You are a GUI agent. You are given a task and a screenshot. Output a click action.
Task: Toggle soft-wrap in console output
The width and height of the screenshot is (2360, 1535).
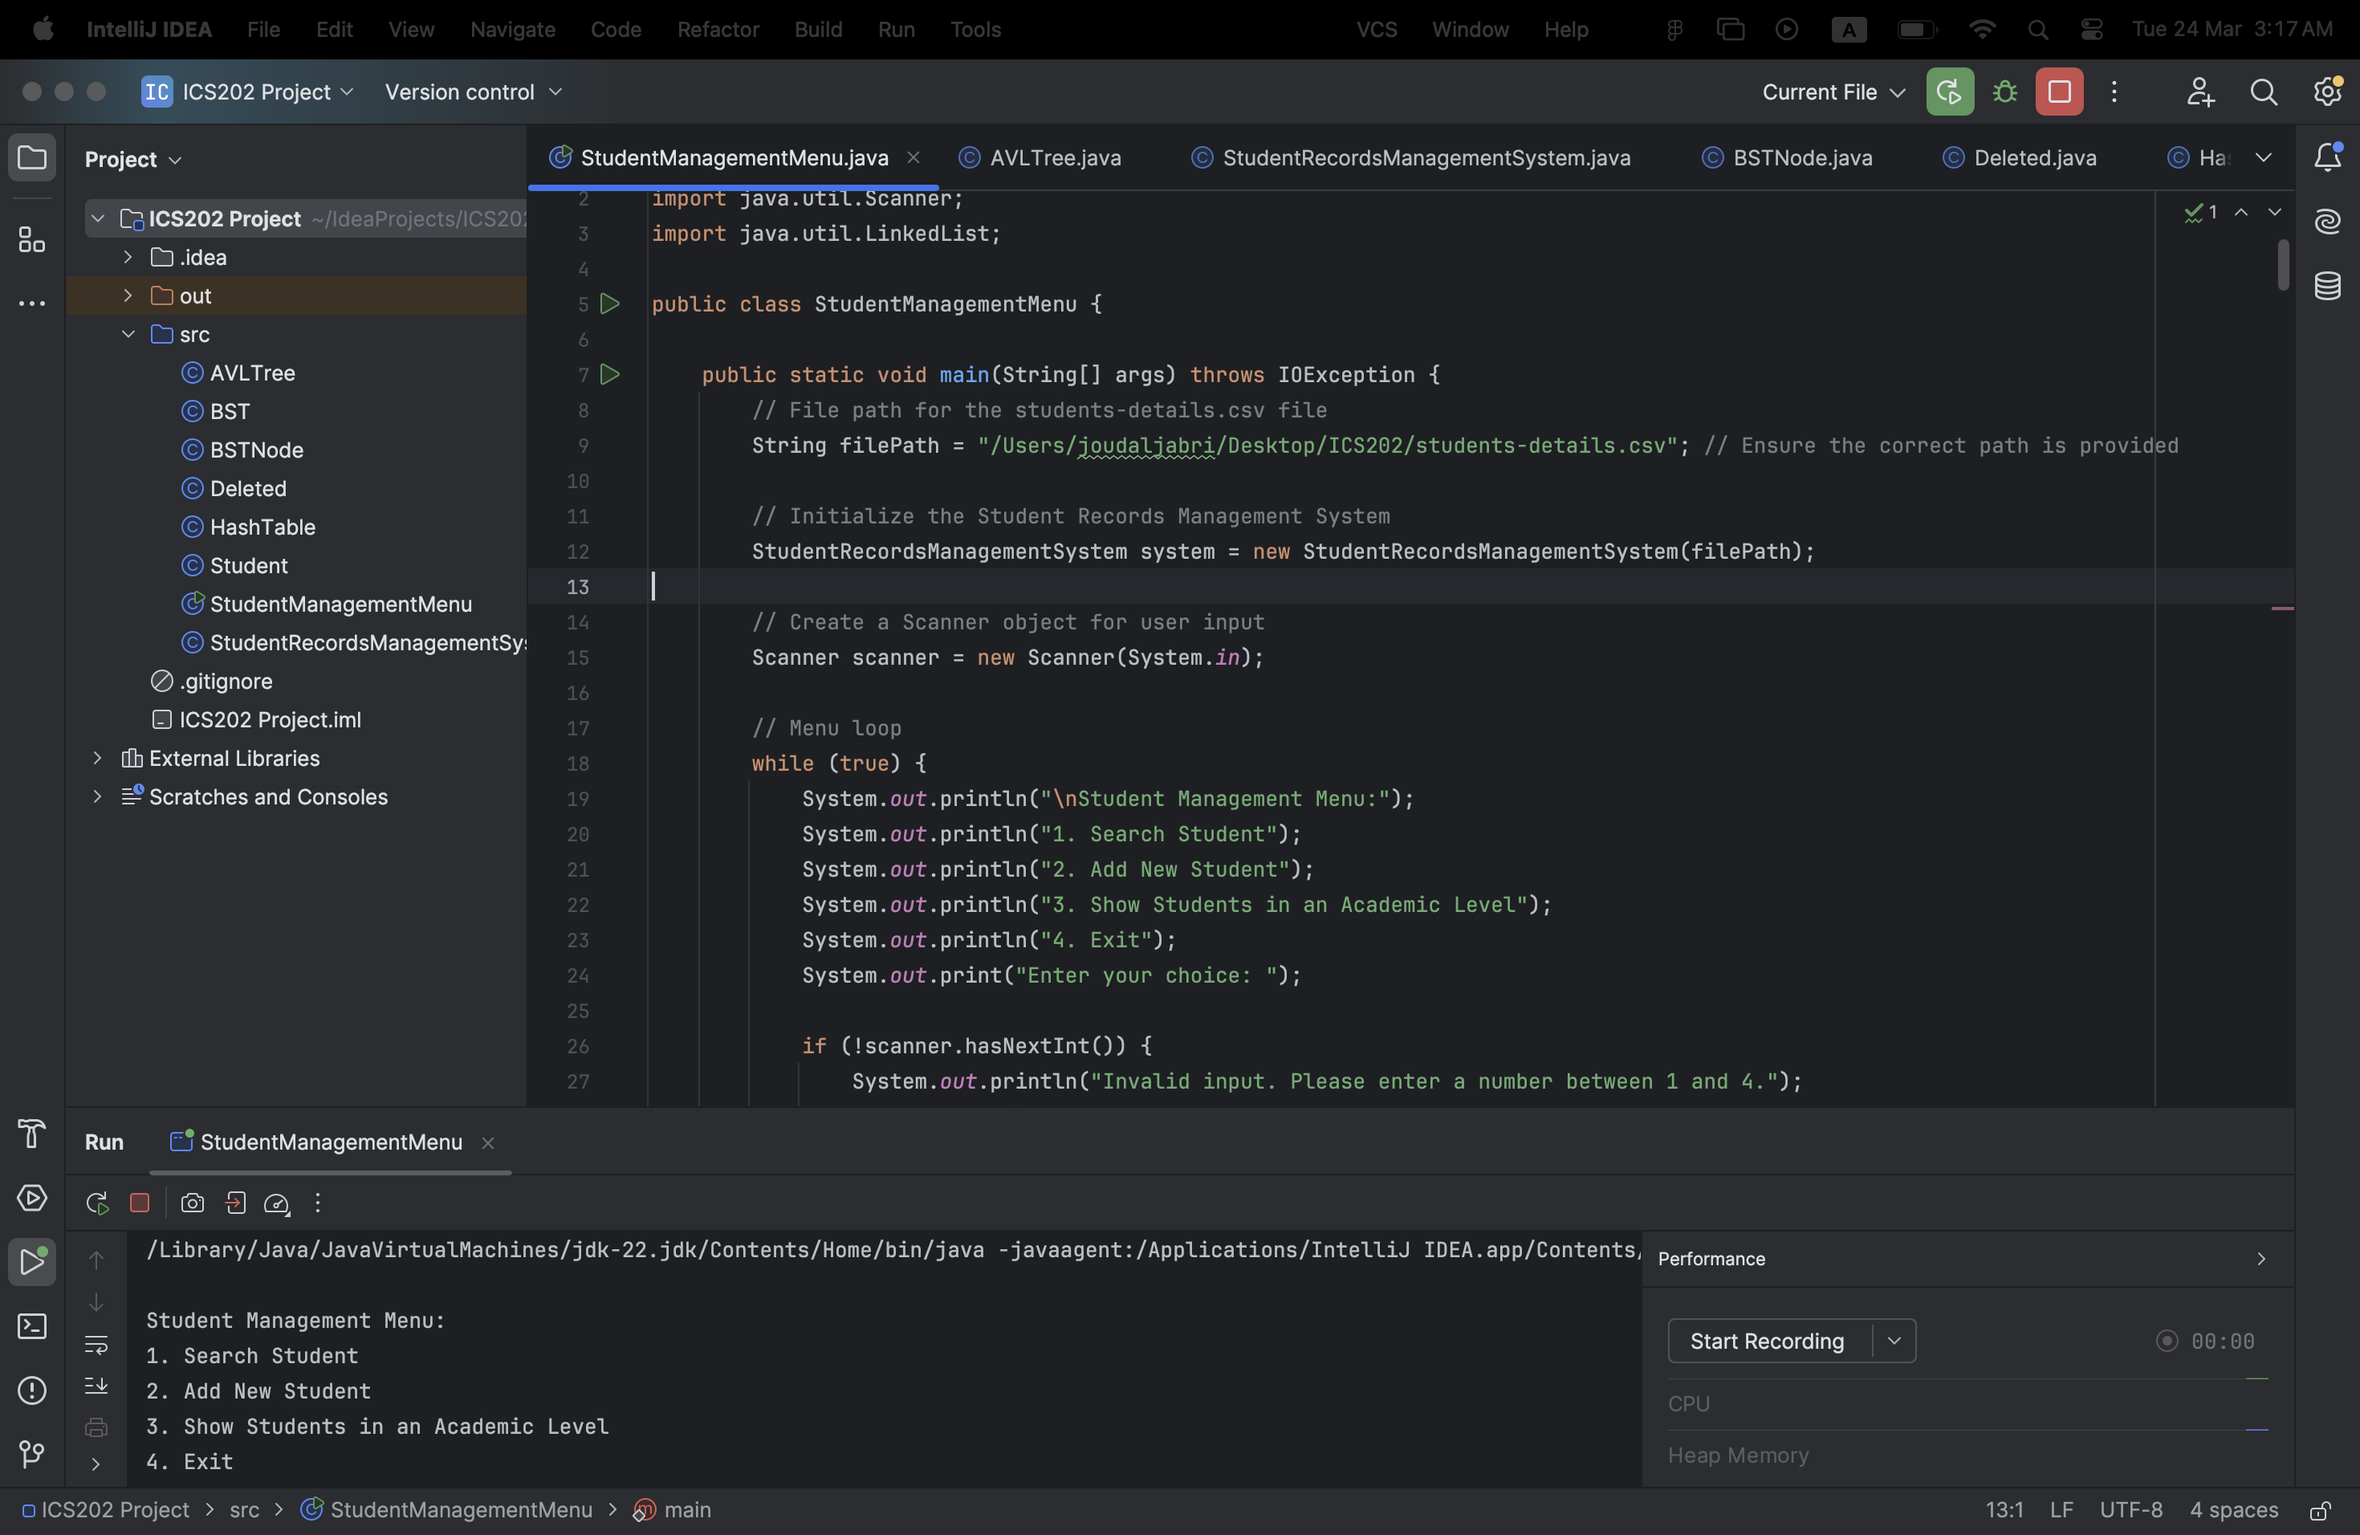coord(96,1345)
